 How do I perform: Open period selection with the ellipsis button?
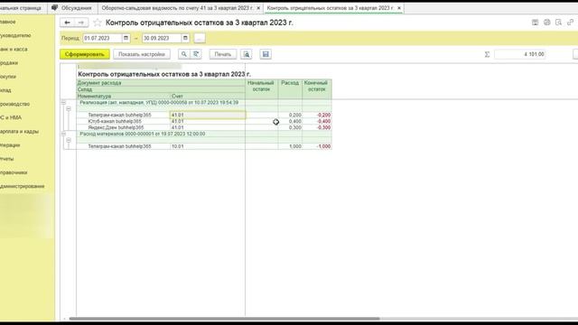coord(199,38)
